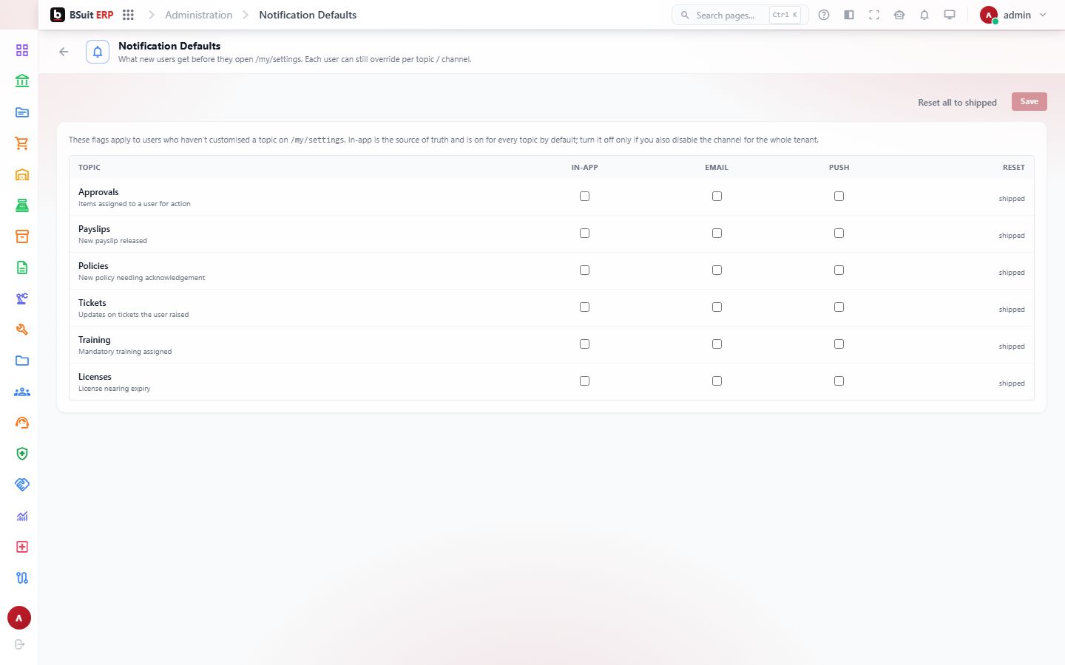Enable Push notifications for Licenses
The height and width of the screenshot is (665, 1065).
tap(839, 381)
